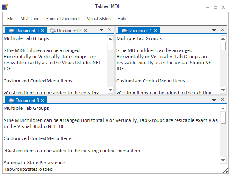Open the File menu
231x176 pixels.
10,19
